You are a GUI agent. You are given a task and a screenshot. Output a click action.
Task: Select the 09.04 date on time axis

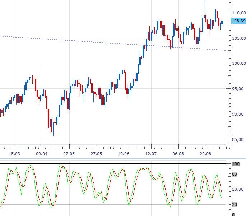pos(42,153)
